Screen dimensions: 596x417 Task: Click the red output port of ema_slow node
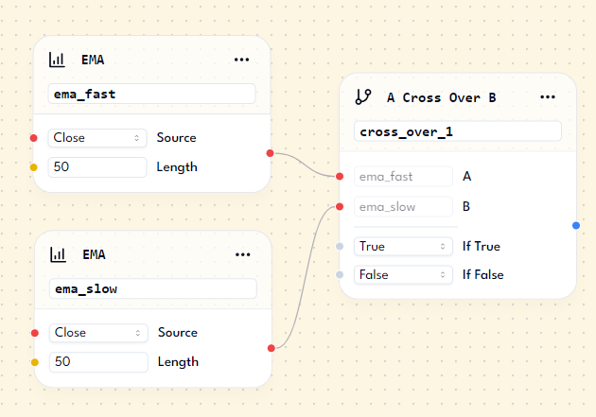[272, 348]
